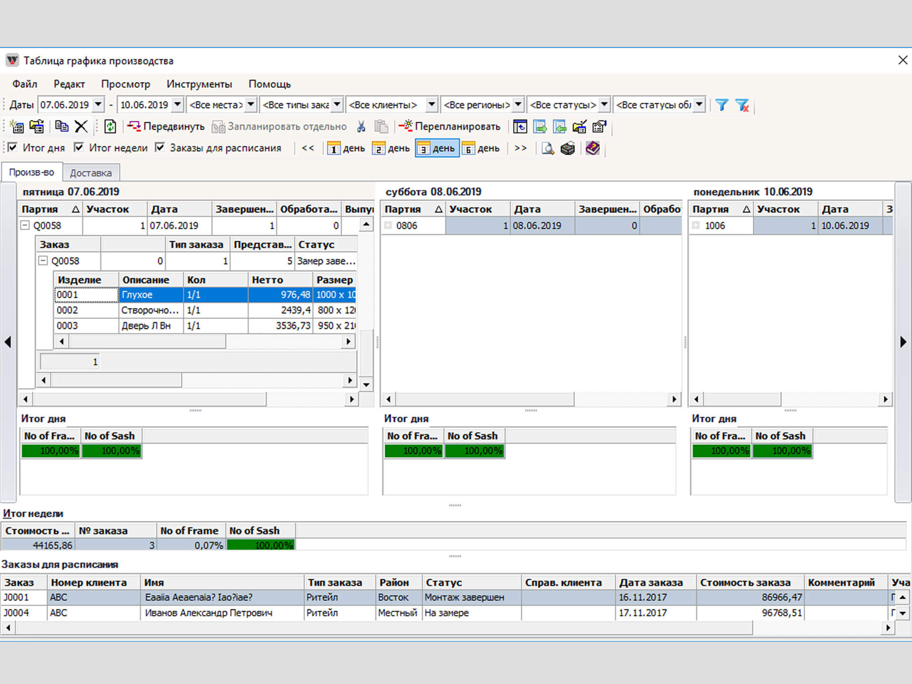The height and width of the screenshot is (684, 912).
Task: Open the Все клиенты dropdown
Action: click(431, 104)
